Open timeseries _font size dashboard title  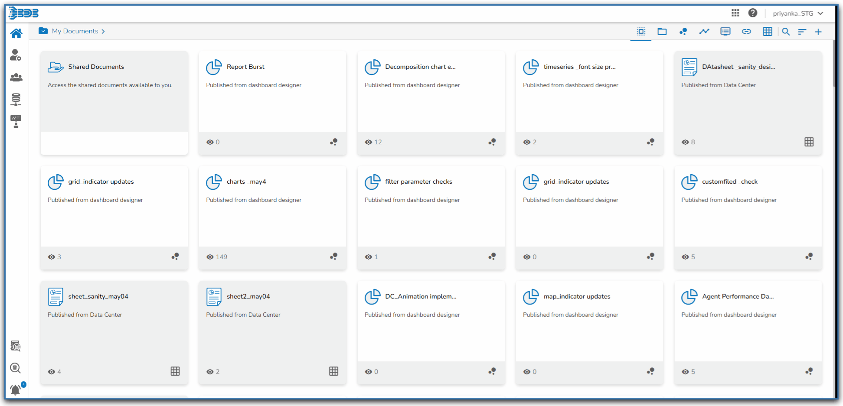click(579, 67)
